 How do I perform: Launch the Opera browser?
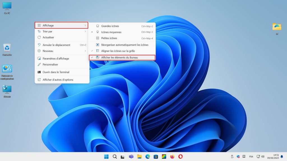pos(180,157)
